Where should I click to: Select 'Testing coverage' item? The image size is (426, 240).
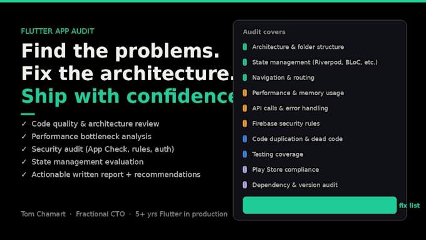278,154
